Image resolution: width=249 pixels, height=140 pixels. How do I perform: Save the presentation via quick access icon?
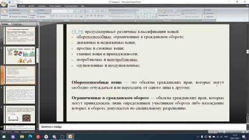click(9, 2)
